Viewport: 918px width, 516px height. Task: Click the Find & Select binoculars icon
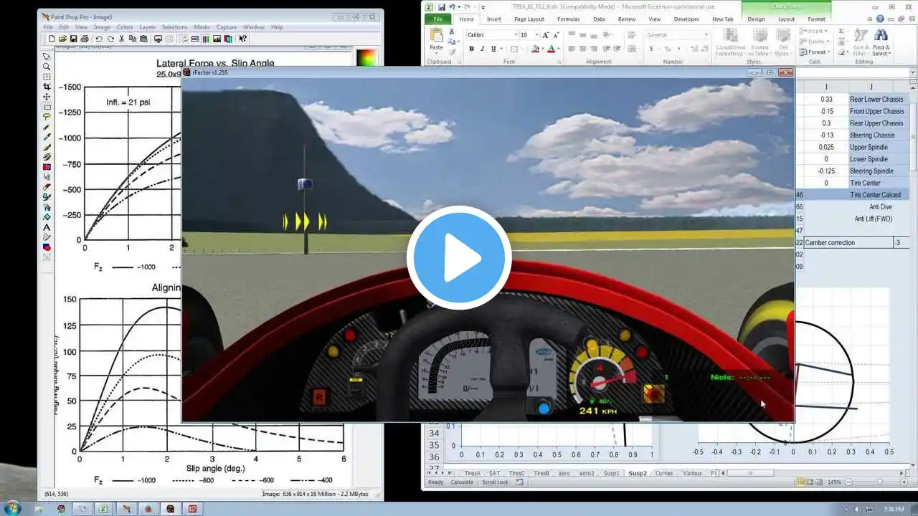point(881,36)
